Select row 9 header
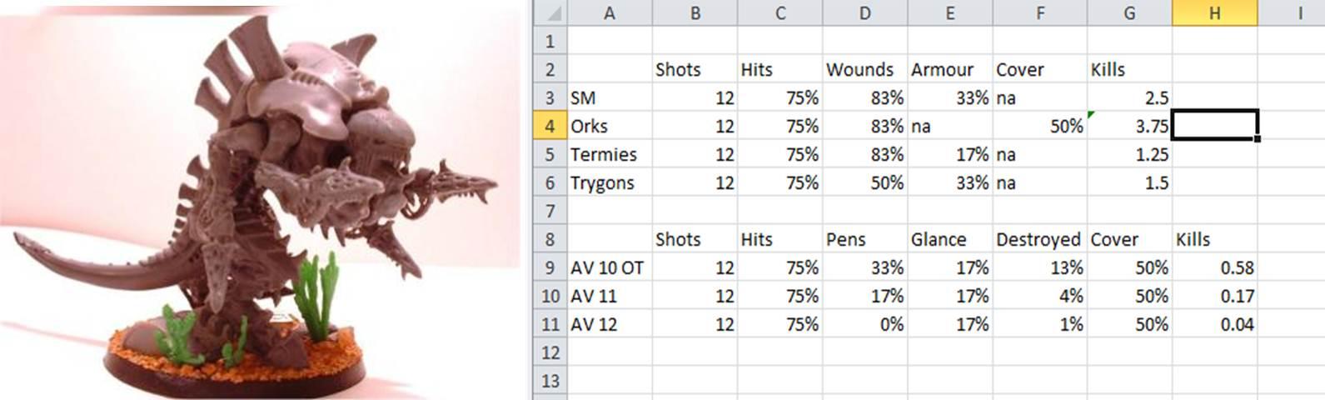The width and height of the screenshot is (1325, 400). tap(550, 267)
